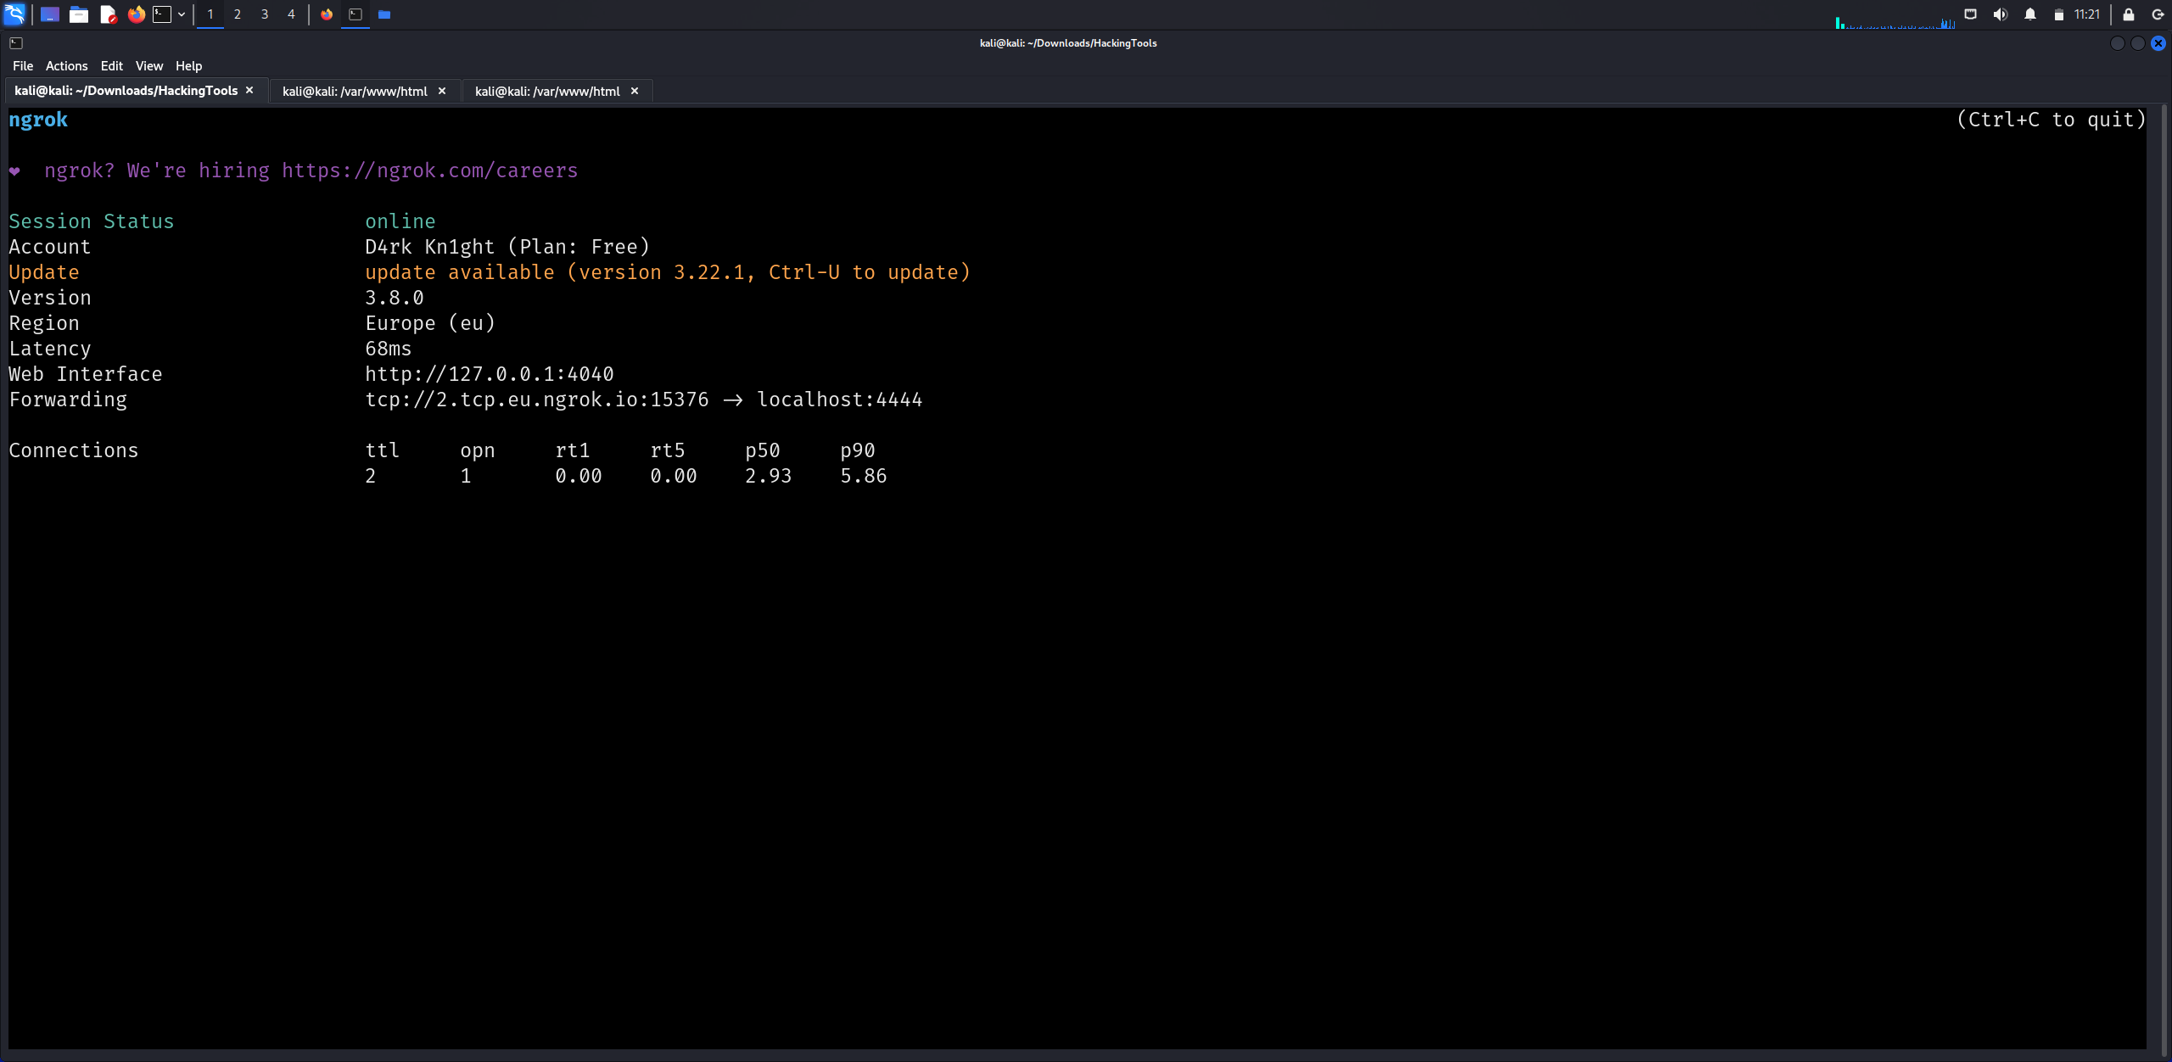Open the Edit menu
This screenshot has height=1062, width=2172.
(x=111, y=66)
